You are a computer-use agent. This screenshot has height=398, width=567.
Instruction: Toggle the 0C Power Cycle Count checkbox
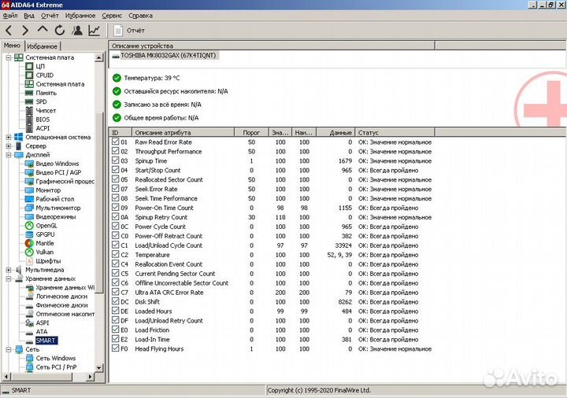click(x=115, y=226)
